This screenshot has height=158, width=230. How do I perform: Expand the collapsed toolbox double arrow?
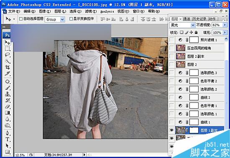point(4,27)
